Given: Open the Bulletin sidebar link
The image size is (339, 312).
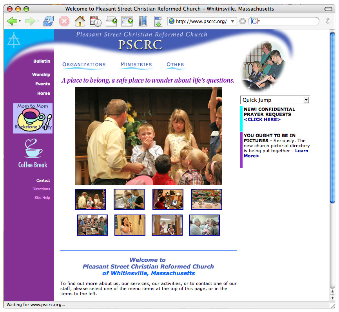Looking at the screenshot, I should tap(42, 61).
